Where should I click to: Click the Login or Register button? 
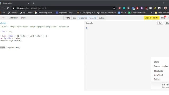pyautogui.click(x=152, y=18)
